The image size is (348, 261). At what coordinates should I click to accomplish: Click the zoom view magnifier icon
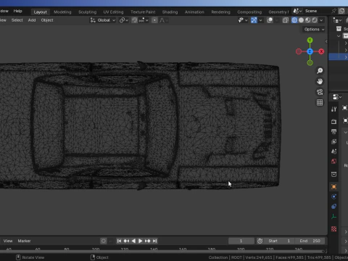(320, 71)
